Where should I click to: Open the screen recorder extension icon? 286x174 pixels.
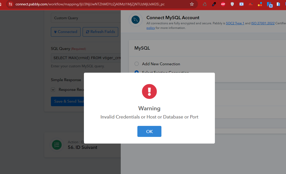pos(241,4)
